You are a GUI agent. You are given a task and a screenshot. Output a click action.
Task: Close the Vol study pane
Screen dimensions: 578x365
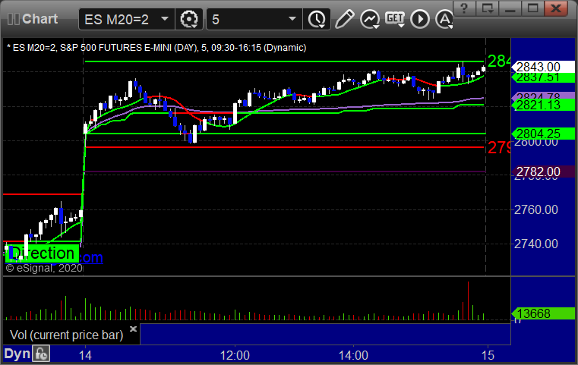(x=134, y=329)
